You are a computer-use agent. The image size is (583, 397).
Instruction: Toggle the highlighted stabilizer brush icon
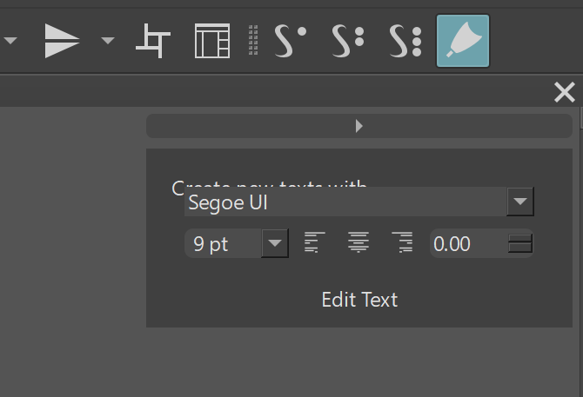pos(462,41)
